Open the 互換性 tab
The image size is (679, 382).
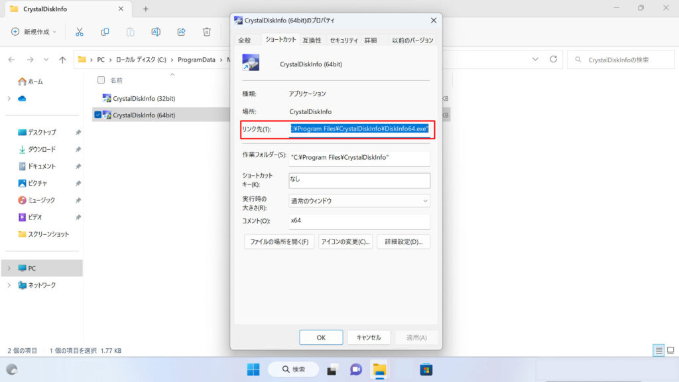tap(312, 40)
